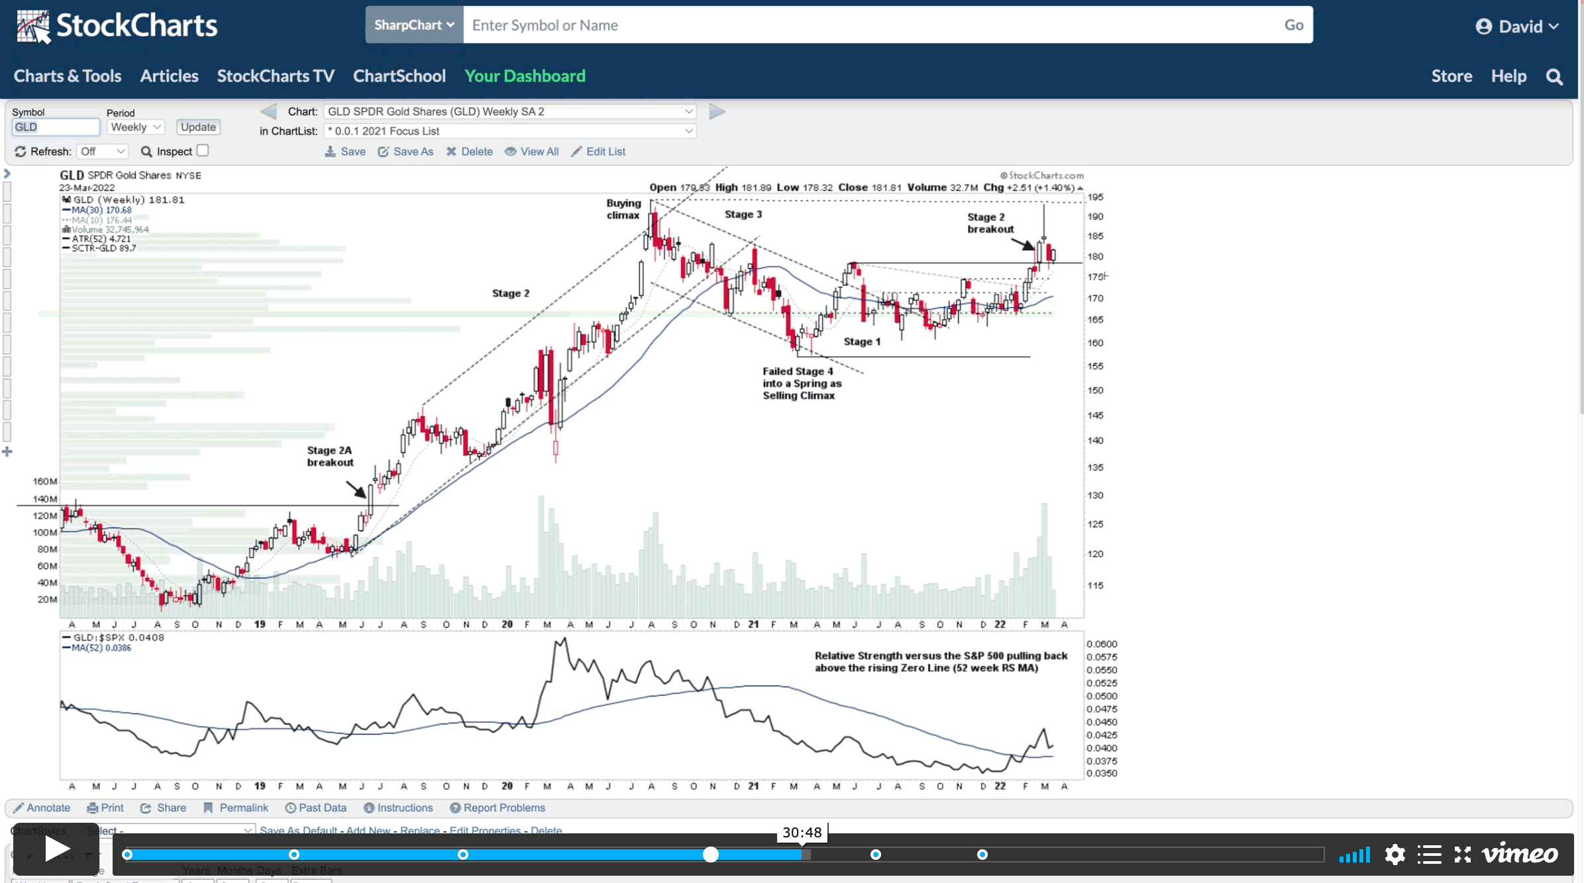
Task: Click the video progress bar scrubber handle
Action: point(710,855)
